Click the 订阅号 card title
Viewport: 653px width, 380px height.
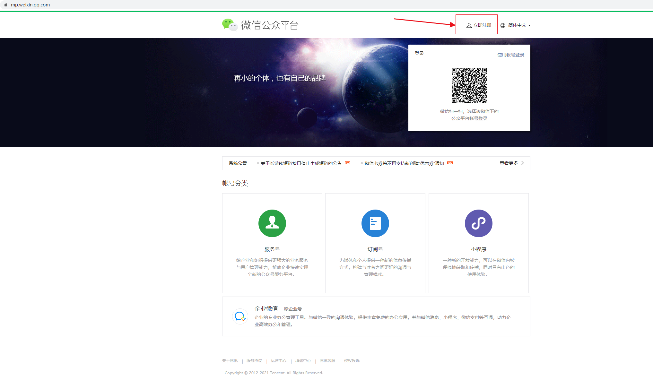(x=375, y=249)
